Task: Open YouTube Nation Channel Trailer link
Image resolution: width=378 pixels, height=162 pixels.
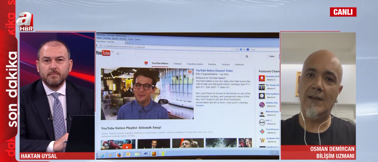Action: point(214,71)
